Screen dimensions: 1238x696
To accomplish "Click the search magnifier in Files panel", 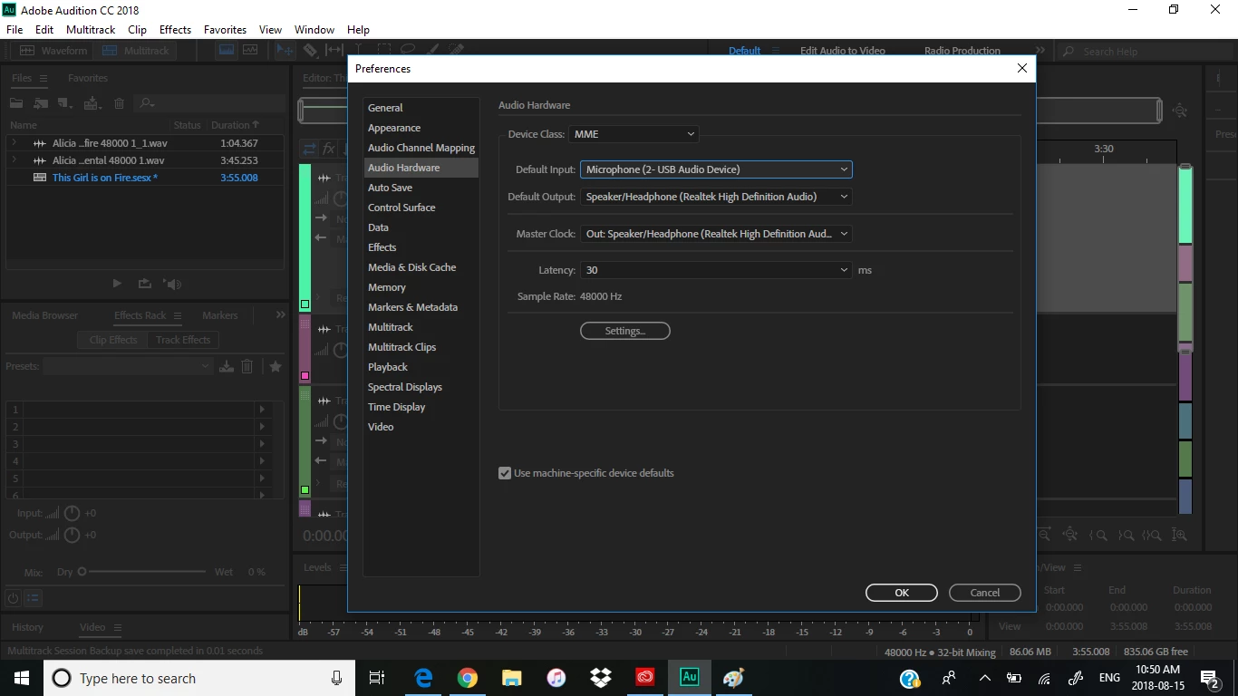I will point(147,103).
